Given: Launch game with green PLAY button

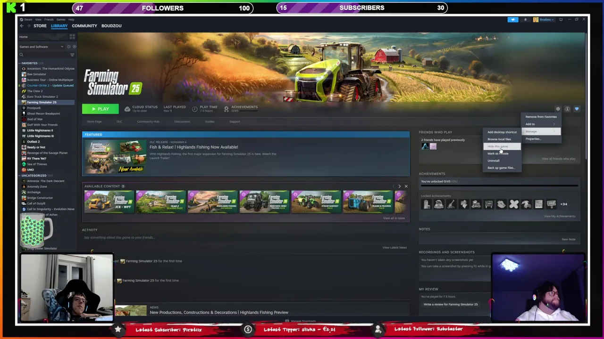Looking at the screenshot, I should coord(100,109).
